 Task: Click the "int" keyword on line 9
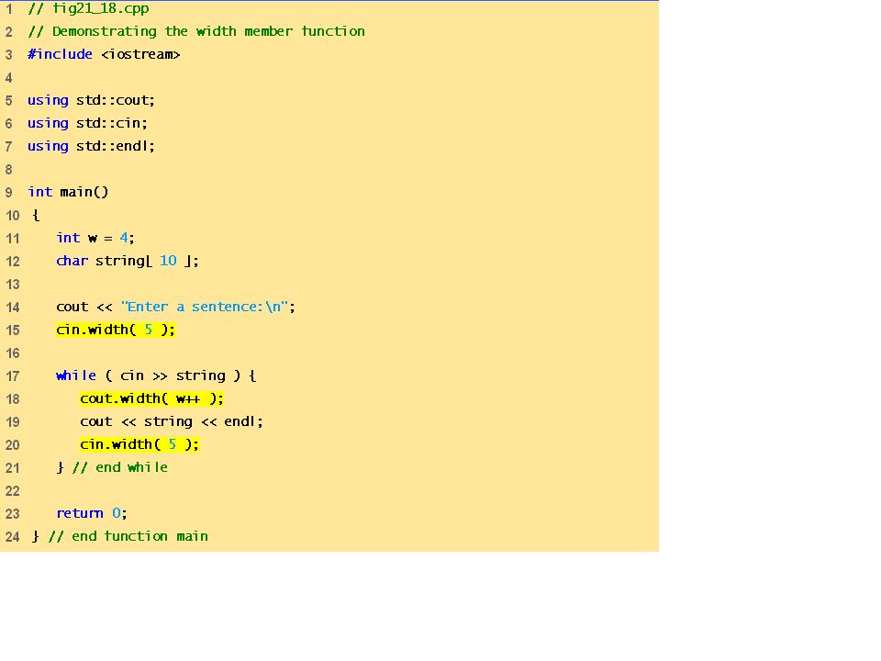tap(39, 192)
